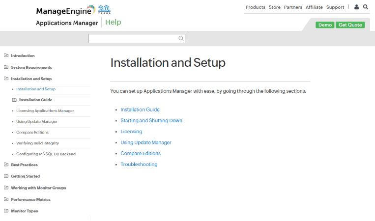This screenshot has width=375, height=221.
Task: Expand the Working with Monitor Groups node
Action: tap(6, 188)
